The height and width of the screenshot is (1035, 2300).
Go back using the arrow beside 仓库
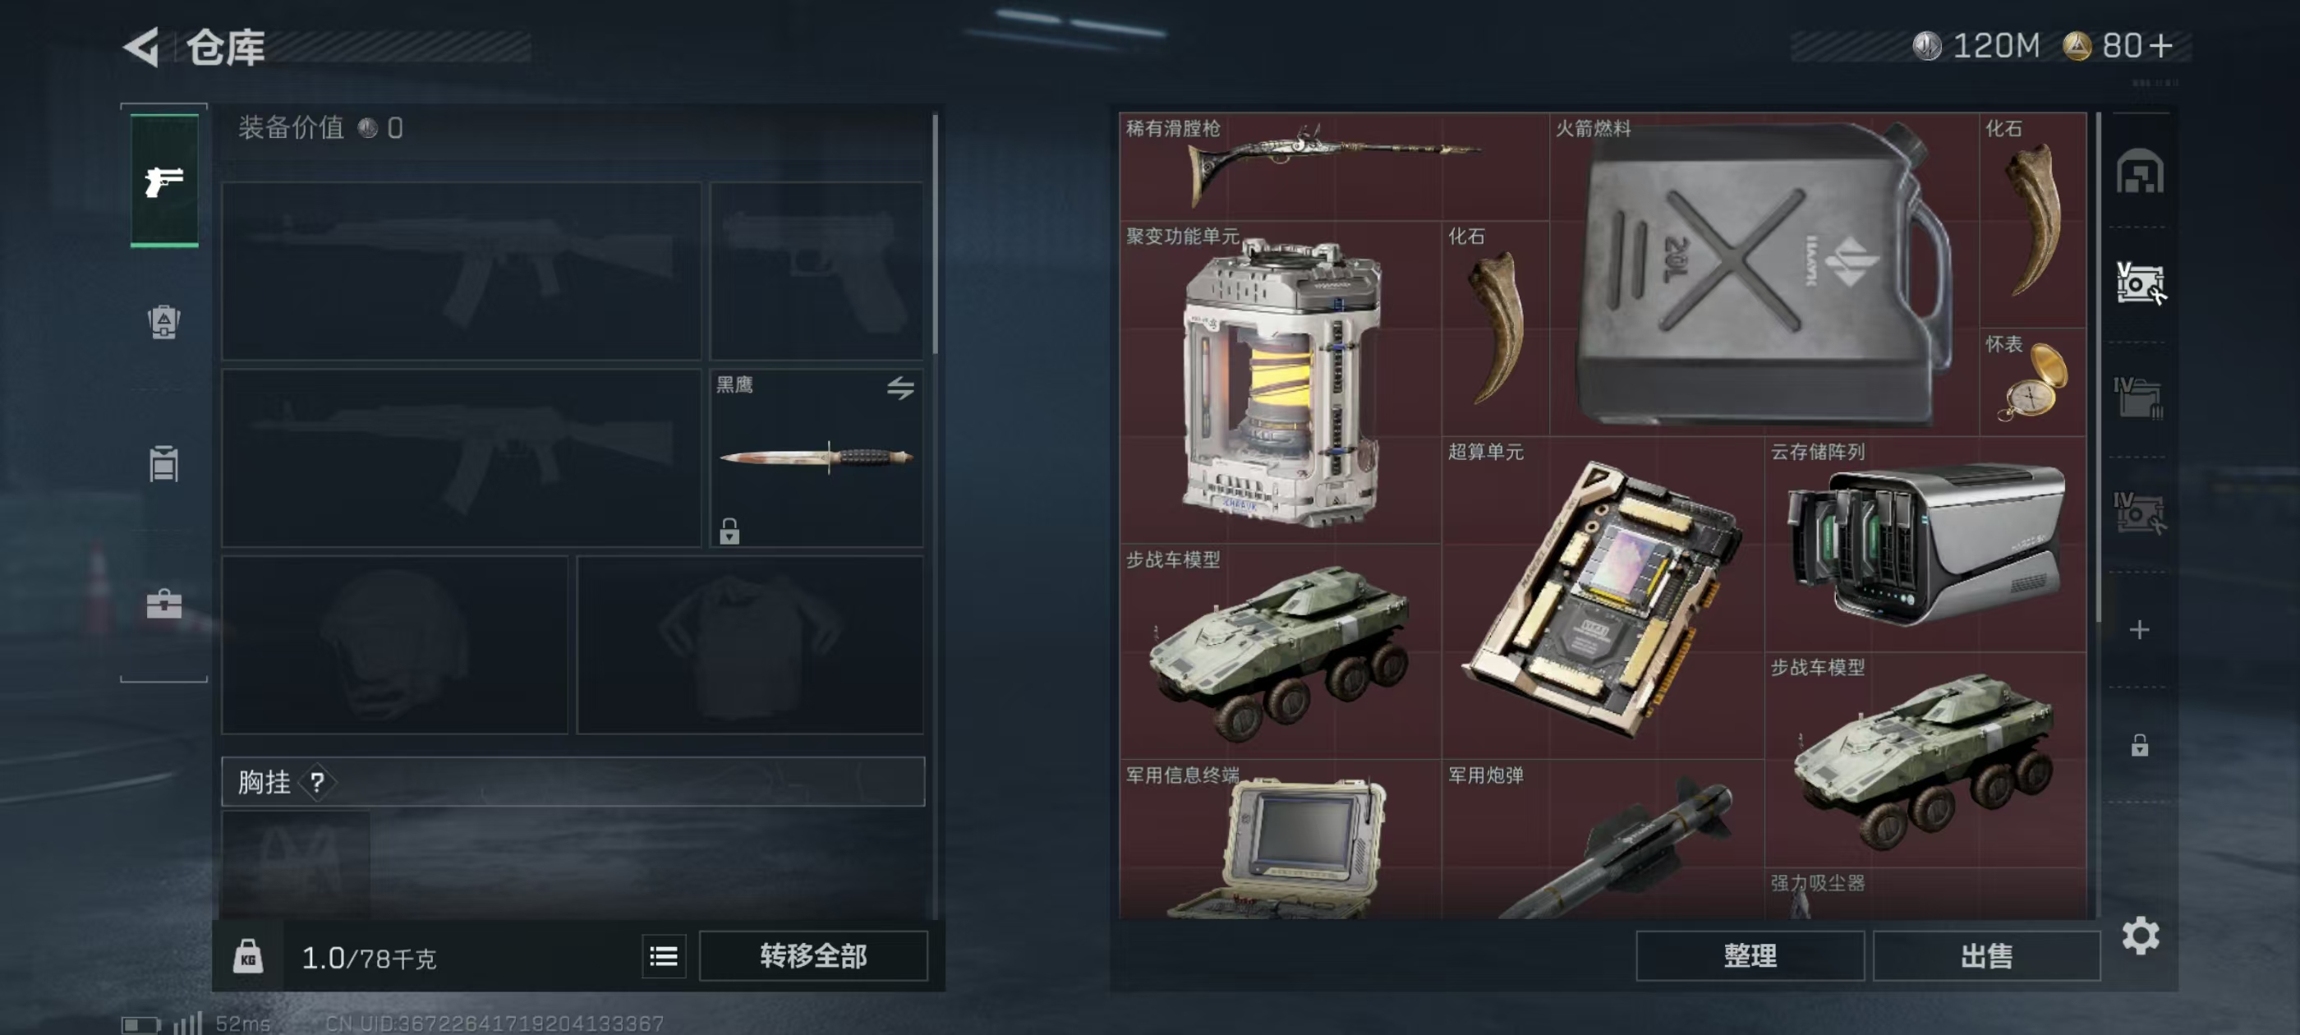(141, 47)
